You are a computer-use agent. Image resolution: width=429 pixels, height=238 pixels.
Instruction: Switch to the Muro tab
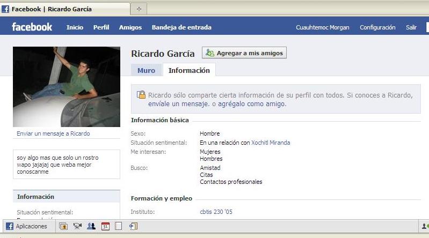tap(146, 70)
